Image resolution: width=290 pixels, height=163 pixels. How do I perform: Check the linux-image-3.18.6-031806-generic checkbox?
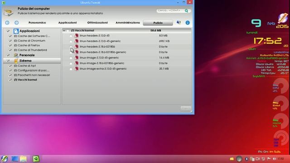pos(71,63)
